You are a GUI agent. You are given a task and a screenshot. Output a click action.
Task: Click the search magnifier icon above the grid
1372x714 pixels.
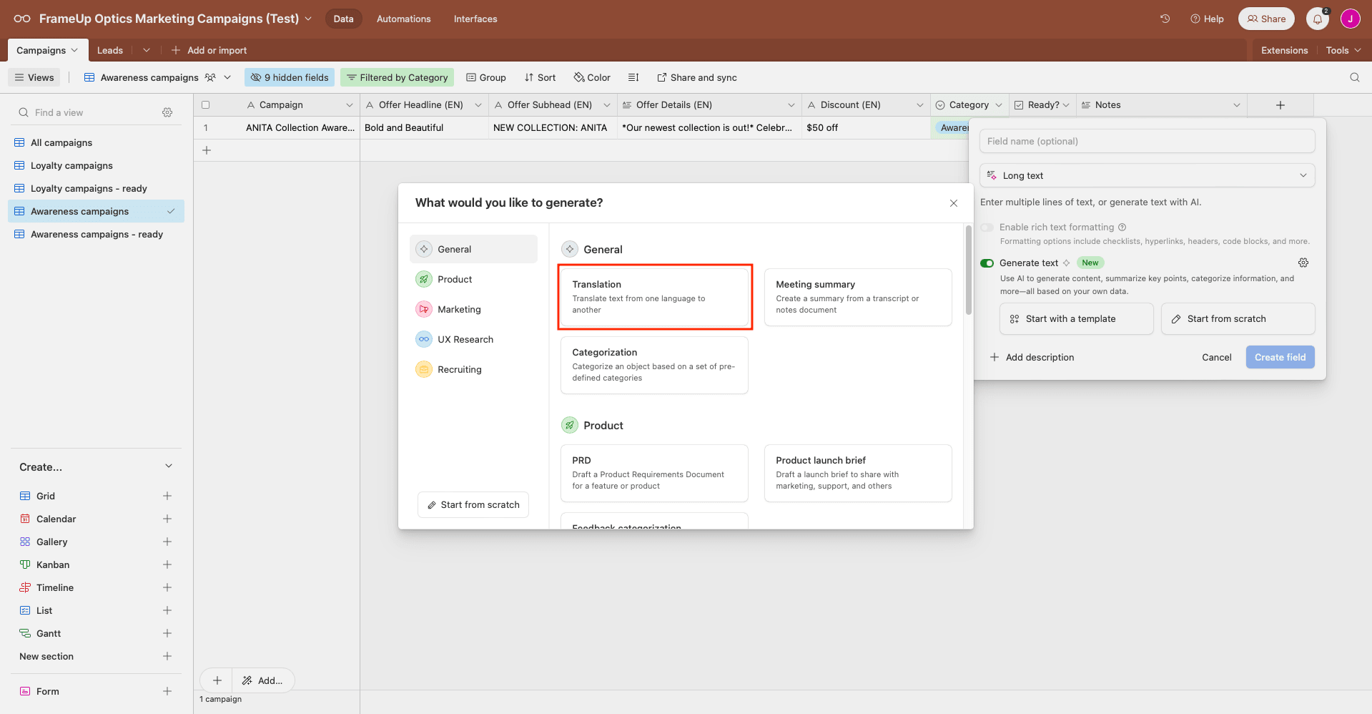(x=1355, y=77)
